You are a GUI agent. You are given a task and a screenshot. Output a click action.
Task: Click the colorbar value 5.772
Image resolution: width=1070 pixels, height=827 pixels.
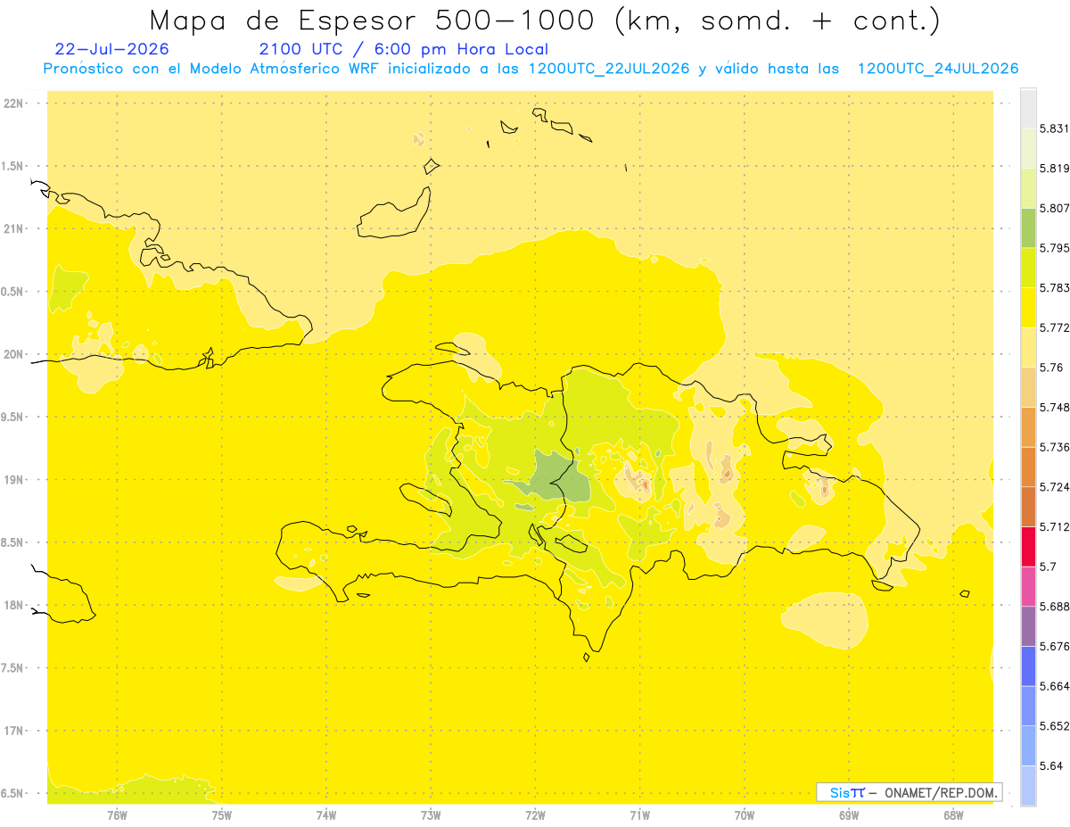pos(1054,327)
